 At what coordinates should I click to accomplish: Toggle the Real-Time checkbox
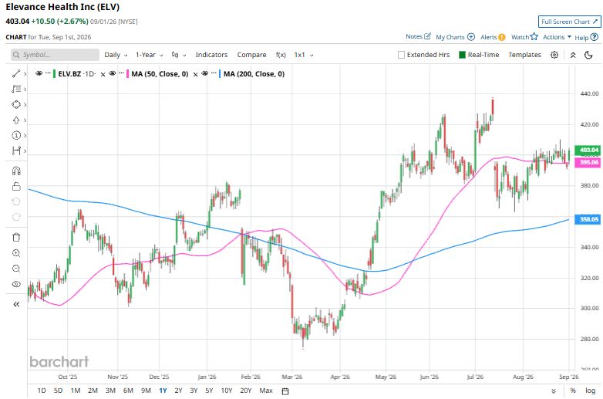point(462,55)
